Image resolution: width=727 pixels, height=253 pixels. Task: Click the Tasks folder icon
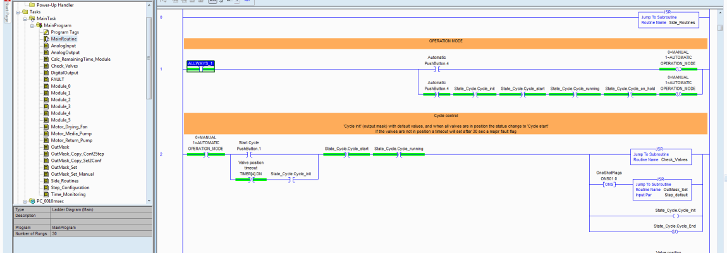coord(25,12)
